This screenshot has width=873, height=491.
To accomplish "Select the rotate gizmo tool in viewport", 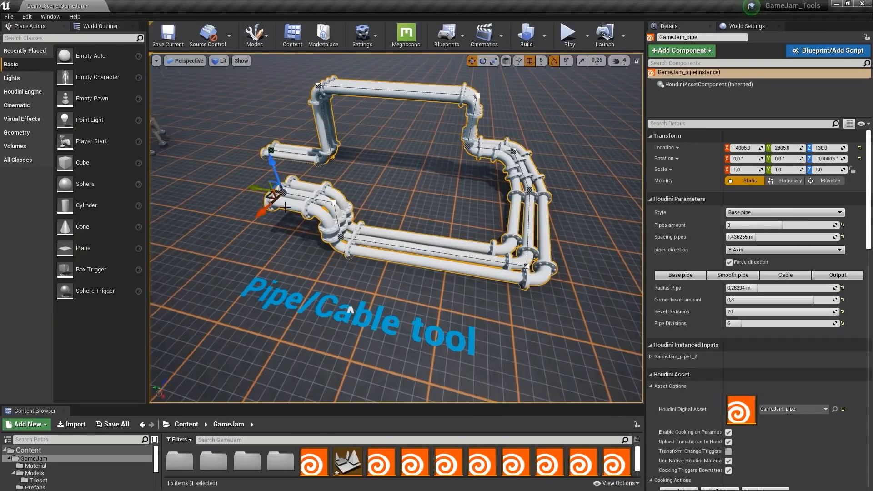I will coord(483,61).
